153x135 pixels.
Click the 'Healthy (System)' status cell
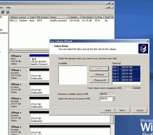tap(58, 21)
